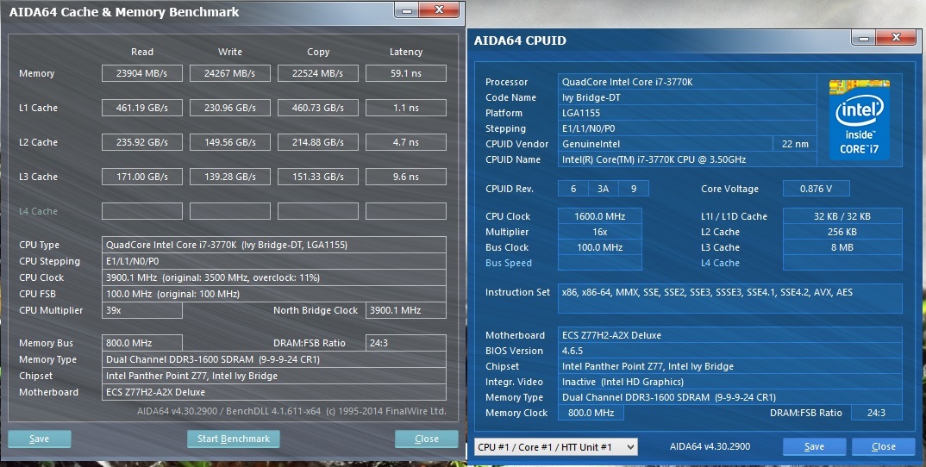The image size is (926, 467).
Task: Click the L1I / L1D Cache 32 KB field
Action: (x=842, y=216)
